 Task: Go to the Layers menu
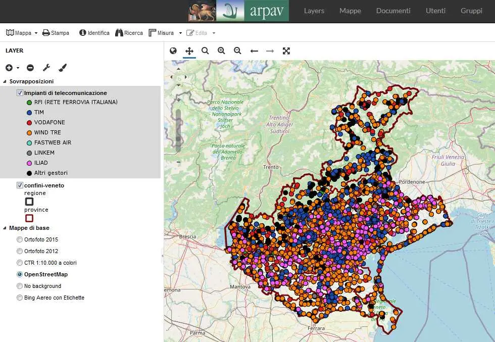[x=314, y=11]
